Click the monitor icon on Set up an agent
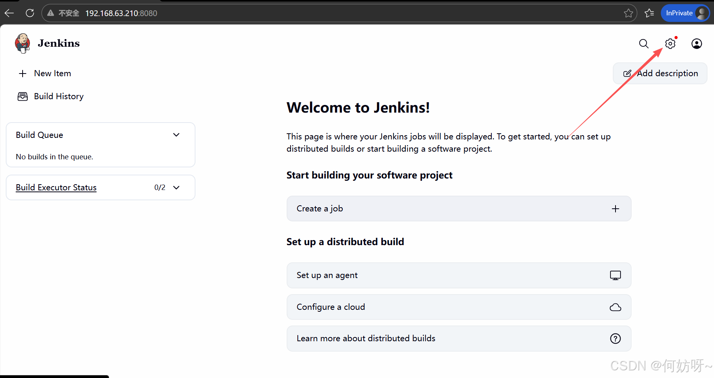This screenshot has height=378, width=714. [x=616, y=275]
